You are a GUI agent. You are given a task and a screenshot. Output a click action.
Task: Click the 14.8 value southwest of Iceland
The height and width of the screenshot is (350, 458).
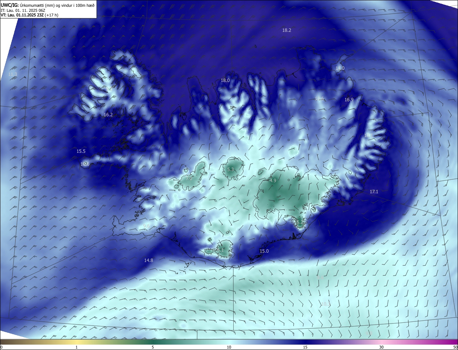click(148, 261)
